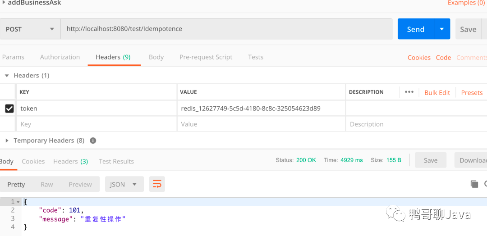Click the 155 B size value
Image resolution: width=487 pixels, height=236 pixels.
(x=394, y=160)
